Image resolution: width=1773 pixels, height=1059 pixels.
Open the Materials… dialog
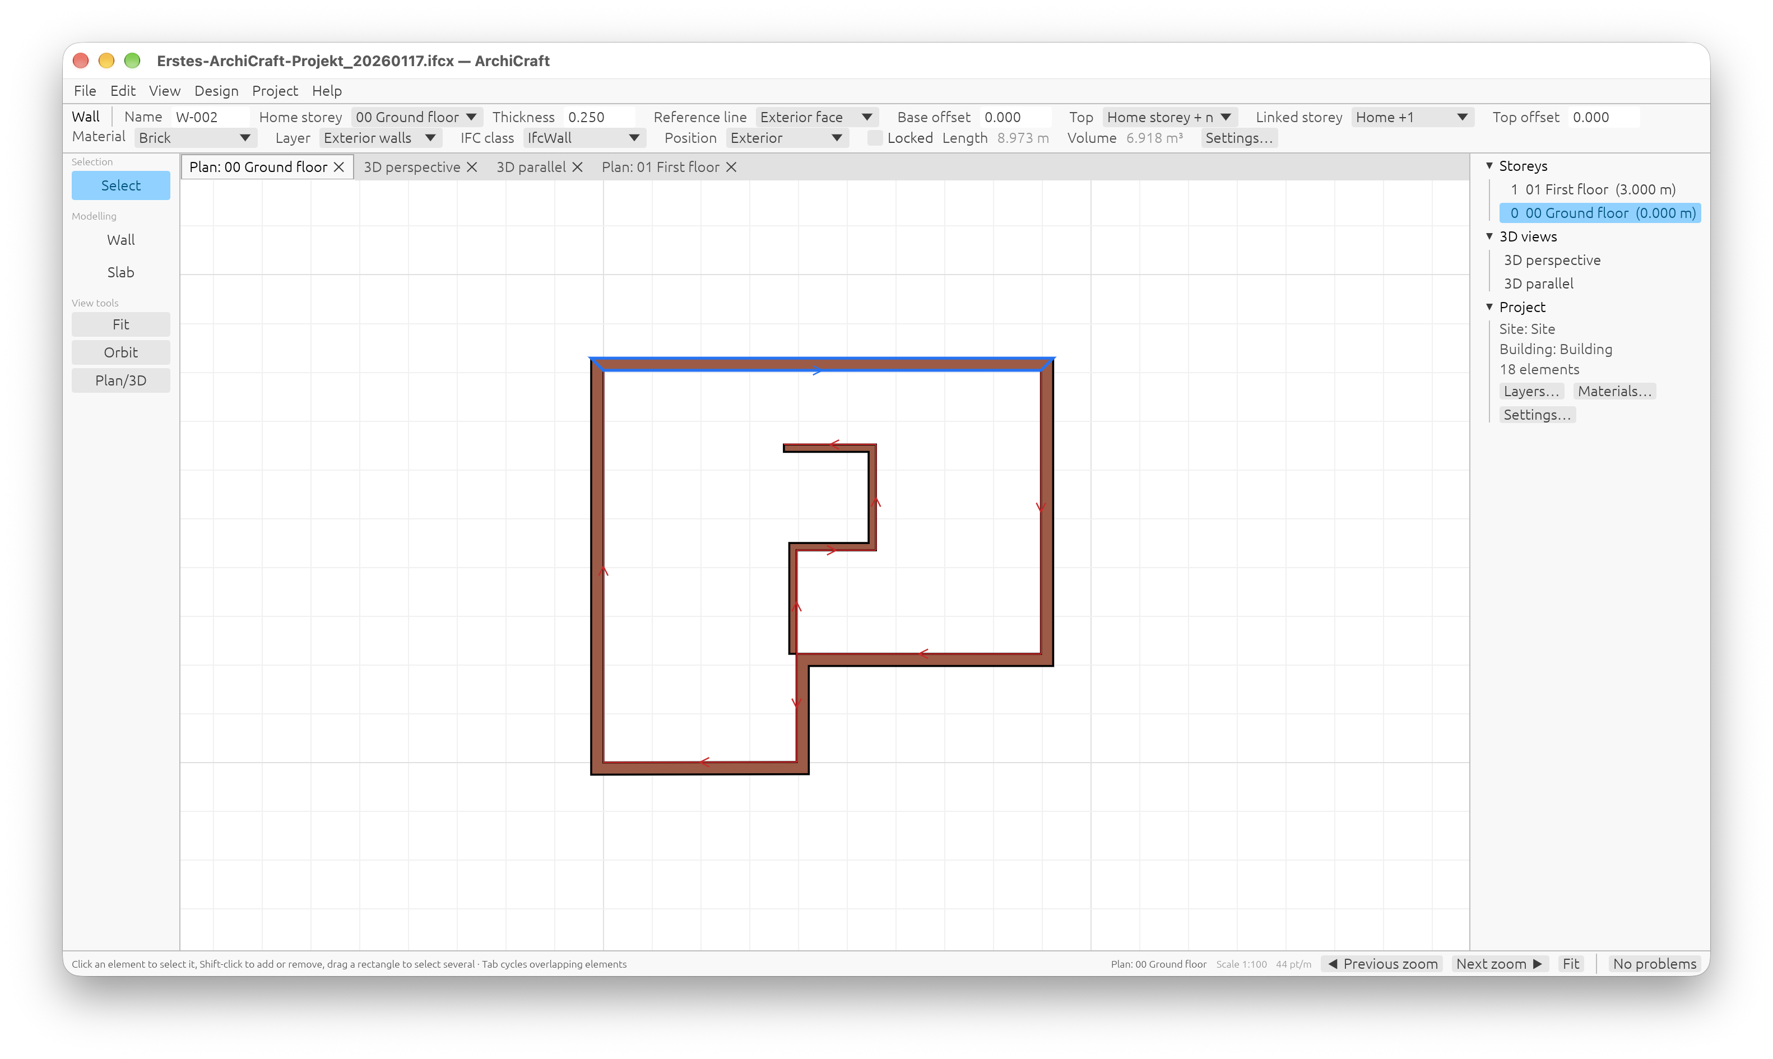coord(1614,391)
